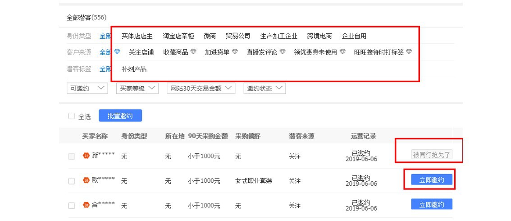Click the L1 level badge of buyer 新*****
Image resolution: width=511 pixels, height=221 pixels.
(x=87, y=156)
